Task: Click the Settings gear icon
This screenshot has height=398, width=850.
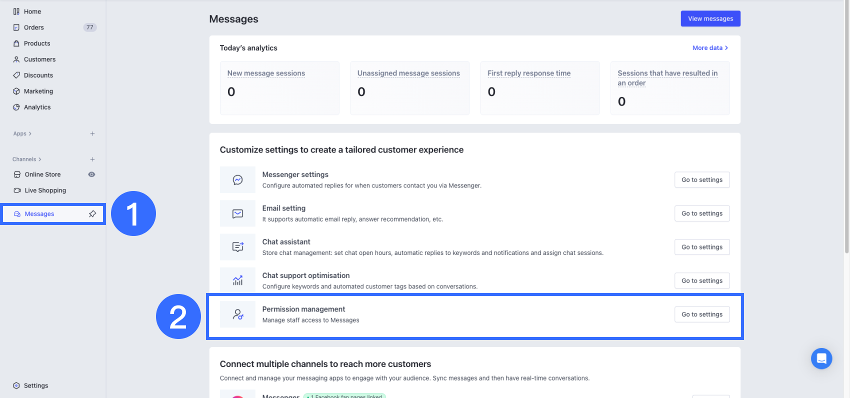Action: [x=16, y=385]
